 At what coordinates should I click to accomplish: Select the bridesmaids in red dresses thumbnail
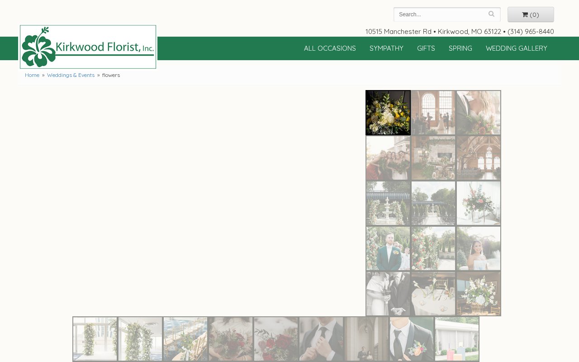(388, 158)
